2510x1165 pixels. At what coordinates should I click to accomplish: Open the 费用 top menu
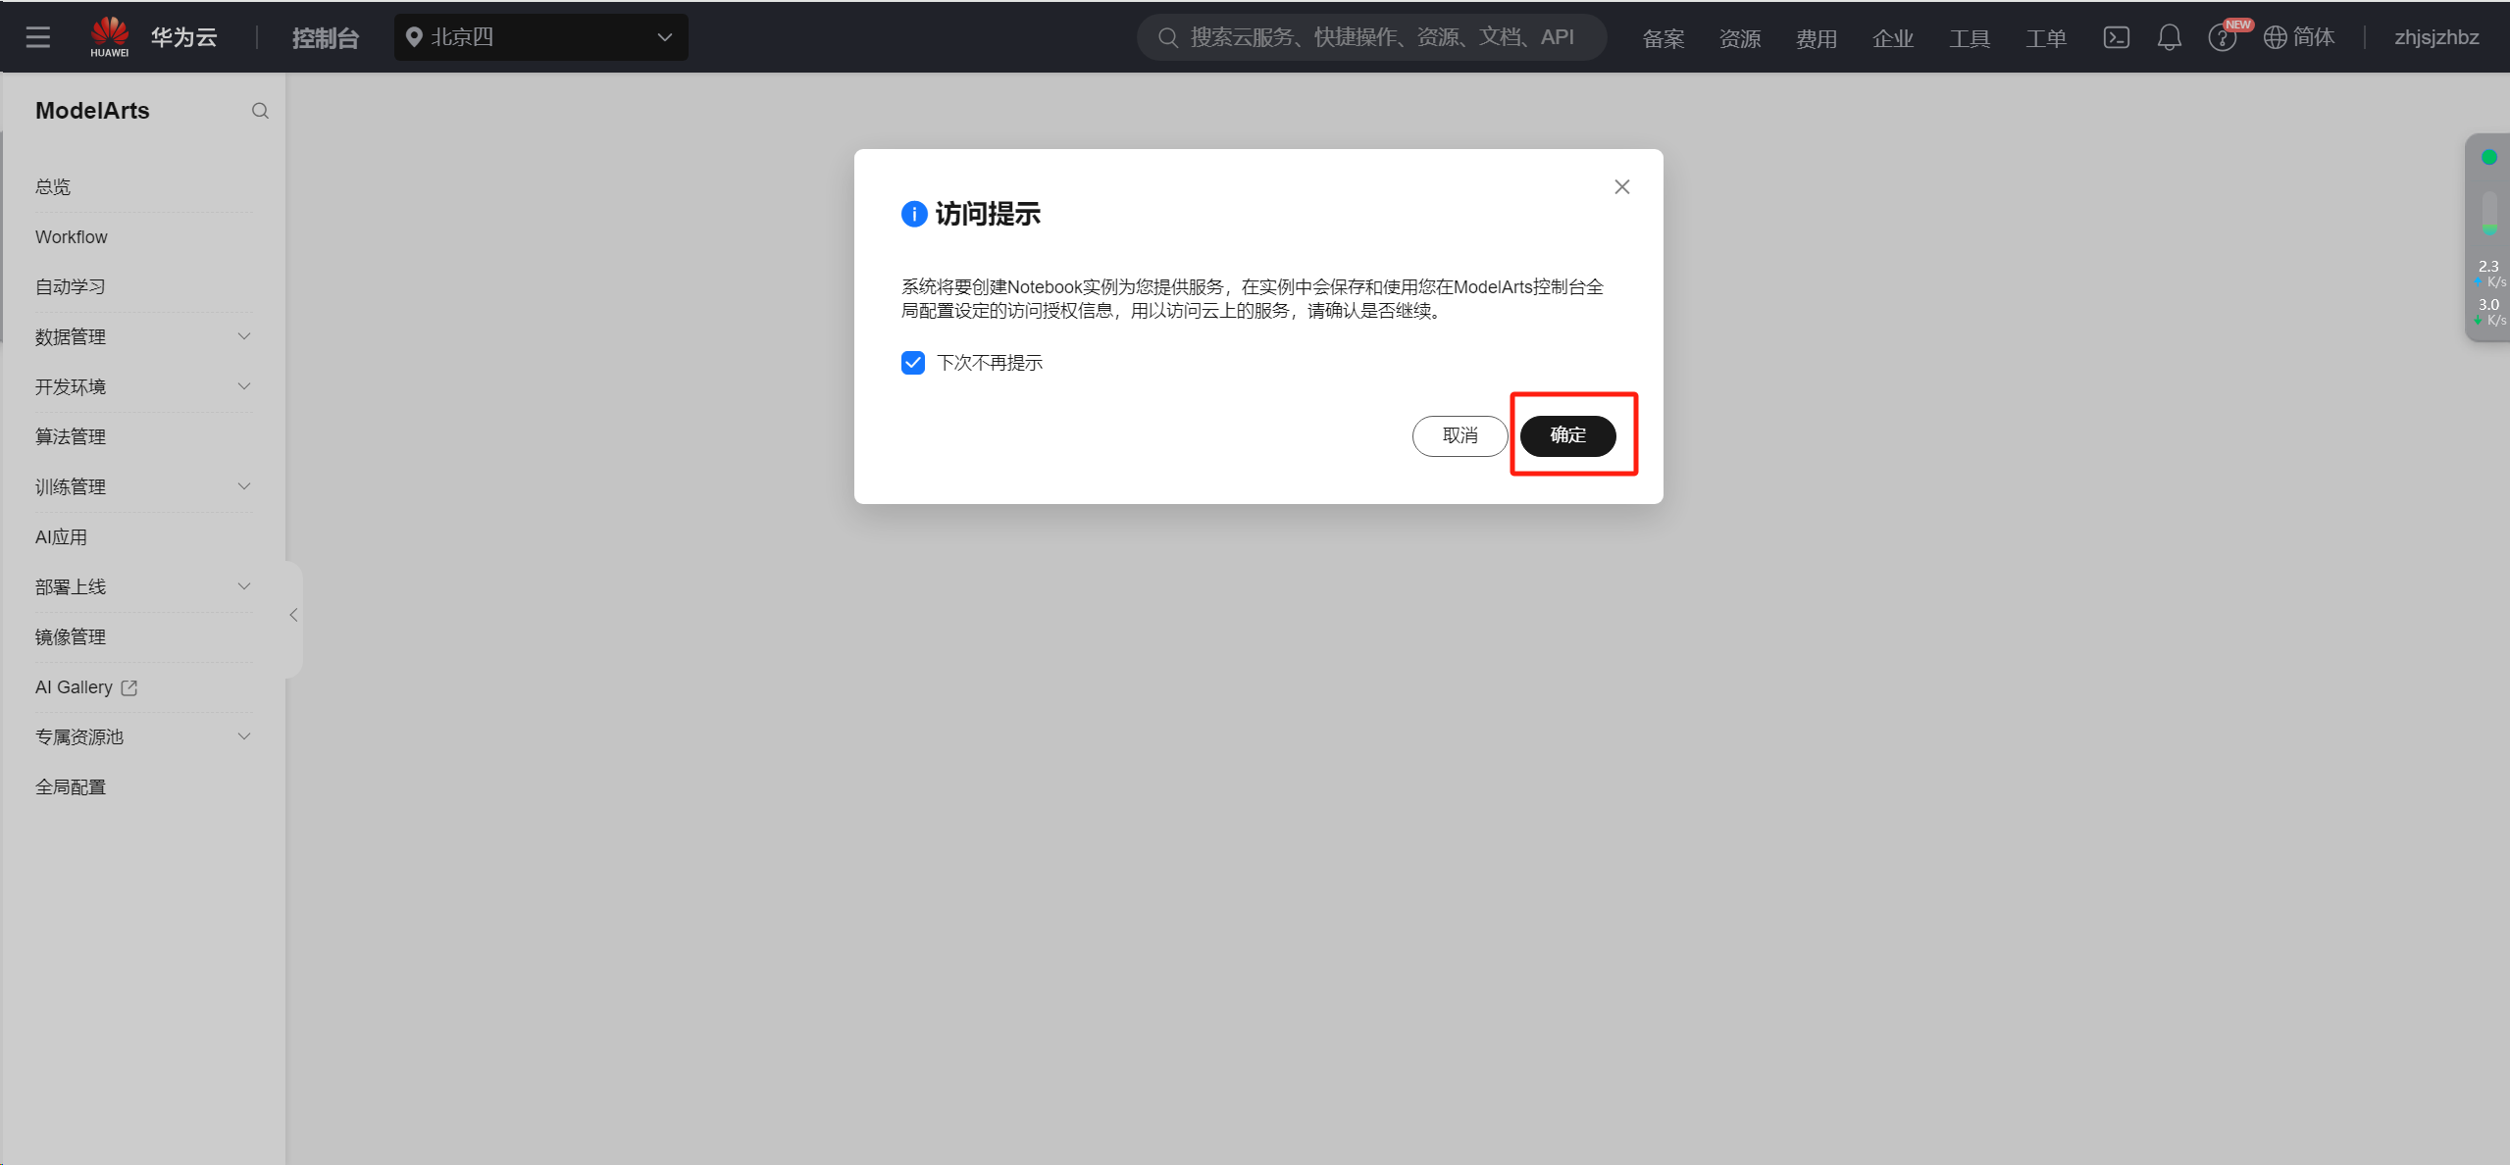[x=1816, y=38]
